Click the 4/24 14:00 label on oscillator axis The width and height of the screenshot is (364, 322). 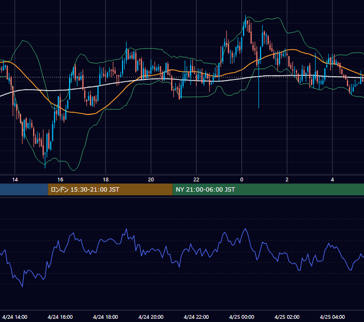point(15,317)
